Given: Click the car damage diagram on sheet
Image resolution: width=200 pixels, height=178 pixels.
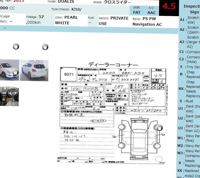Looking at the screenshot, I should (139, 138).
